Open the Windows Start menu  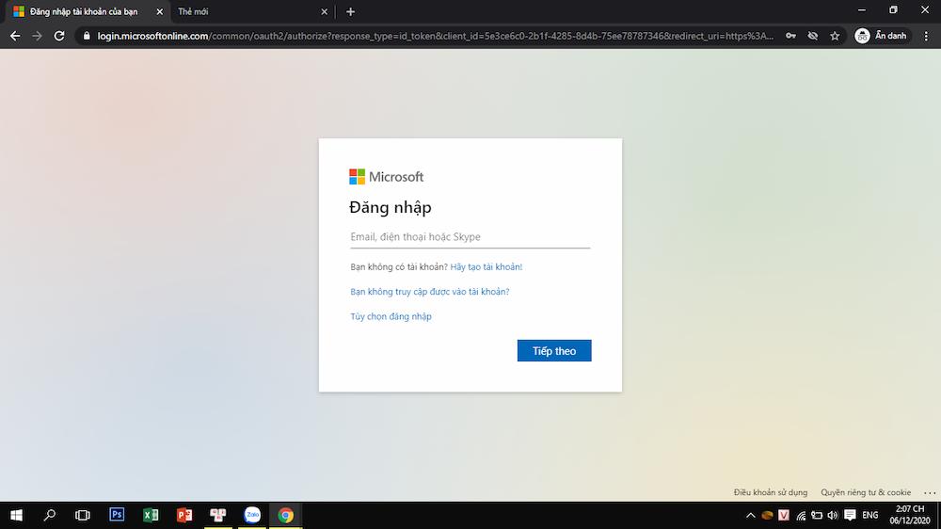(16, 515)
